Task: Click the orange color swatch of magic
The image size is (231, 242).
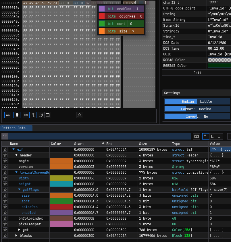Action: point(61,161)
